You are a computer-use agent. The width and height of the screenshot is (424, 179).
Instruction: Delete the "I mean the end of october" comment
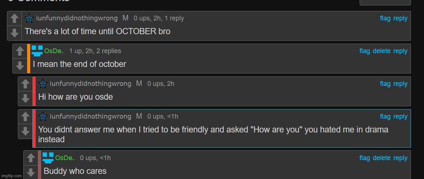381,51
